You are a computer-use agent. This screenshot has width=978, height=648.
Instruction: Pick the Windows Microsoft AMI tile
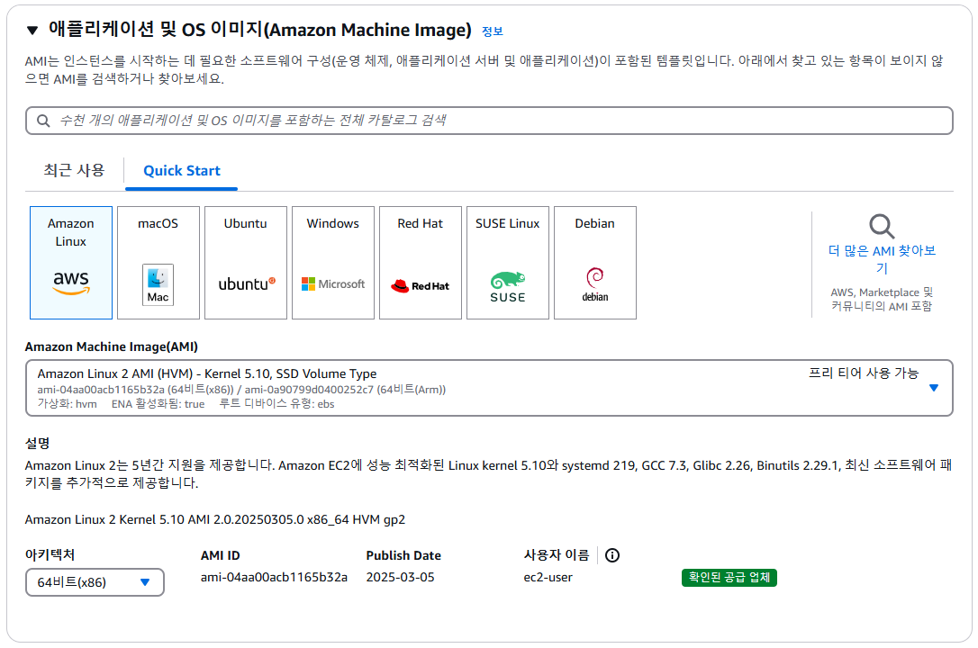(x=333, y=263)
